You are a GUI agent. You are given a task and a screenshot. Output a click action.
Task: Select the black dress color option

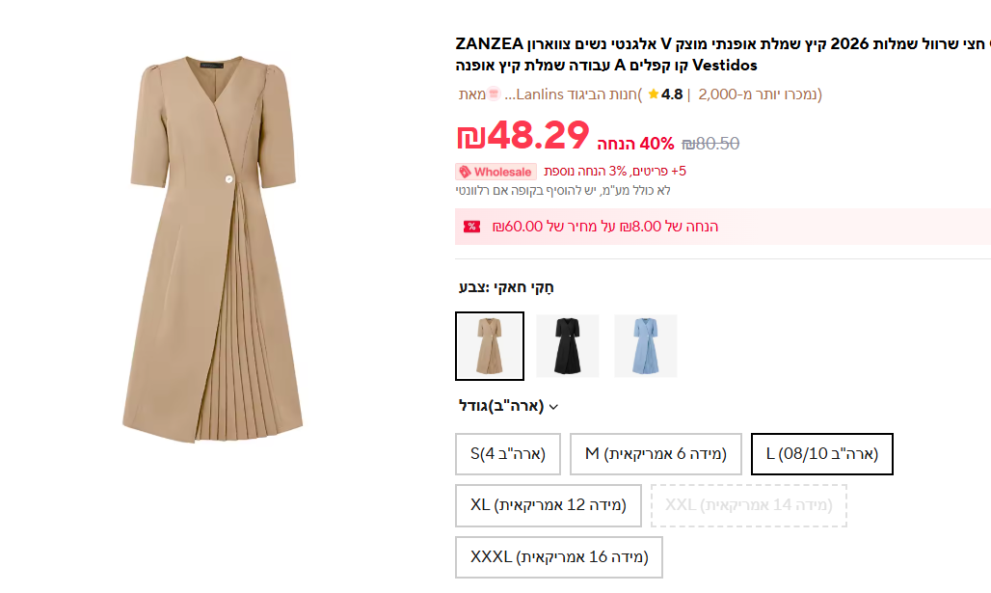click(x=568, y=346)
